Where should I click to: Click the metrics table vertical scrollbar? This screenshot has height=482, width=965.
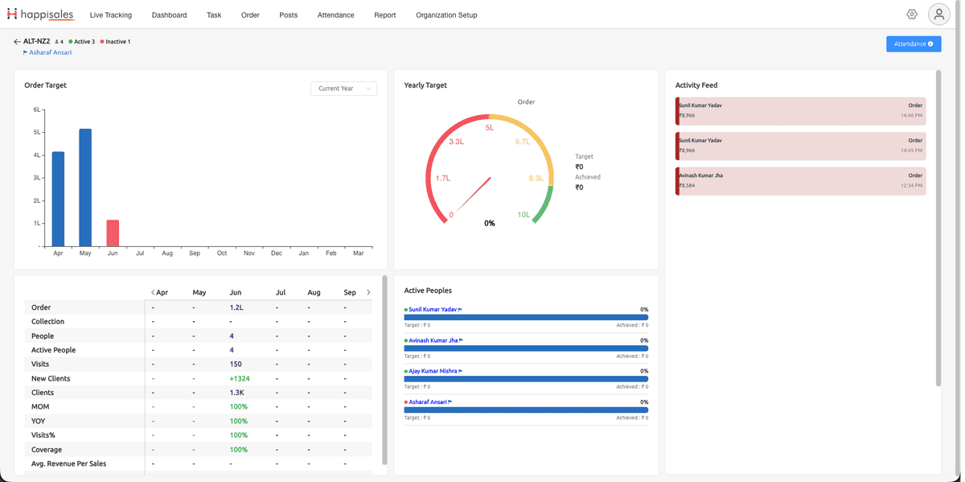tap(384, 370)
